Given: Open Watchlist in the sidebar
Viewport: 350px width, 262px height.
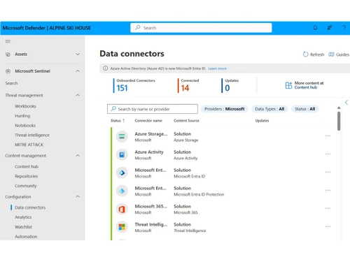Looking at the screenshot, I should (x=23, y=227).
